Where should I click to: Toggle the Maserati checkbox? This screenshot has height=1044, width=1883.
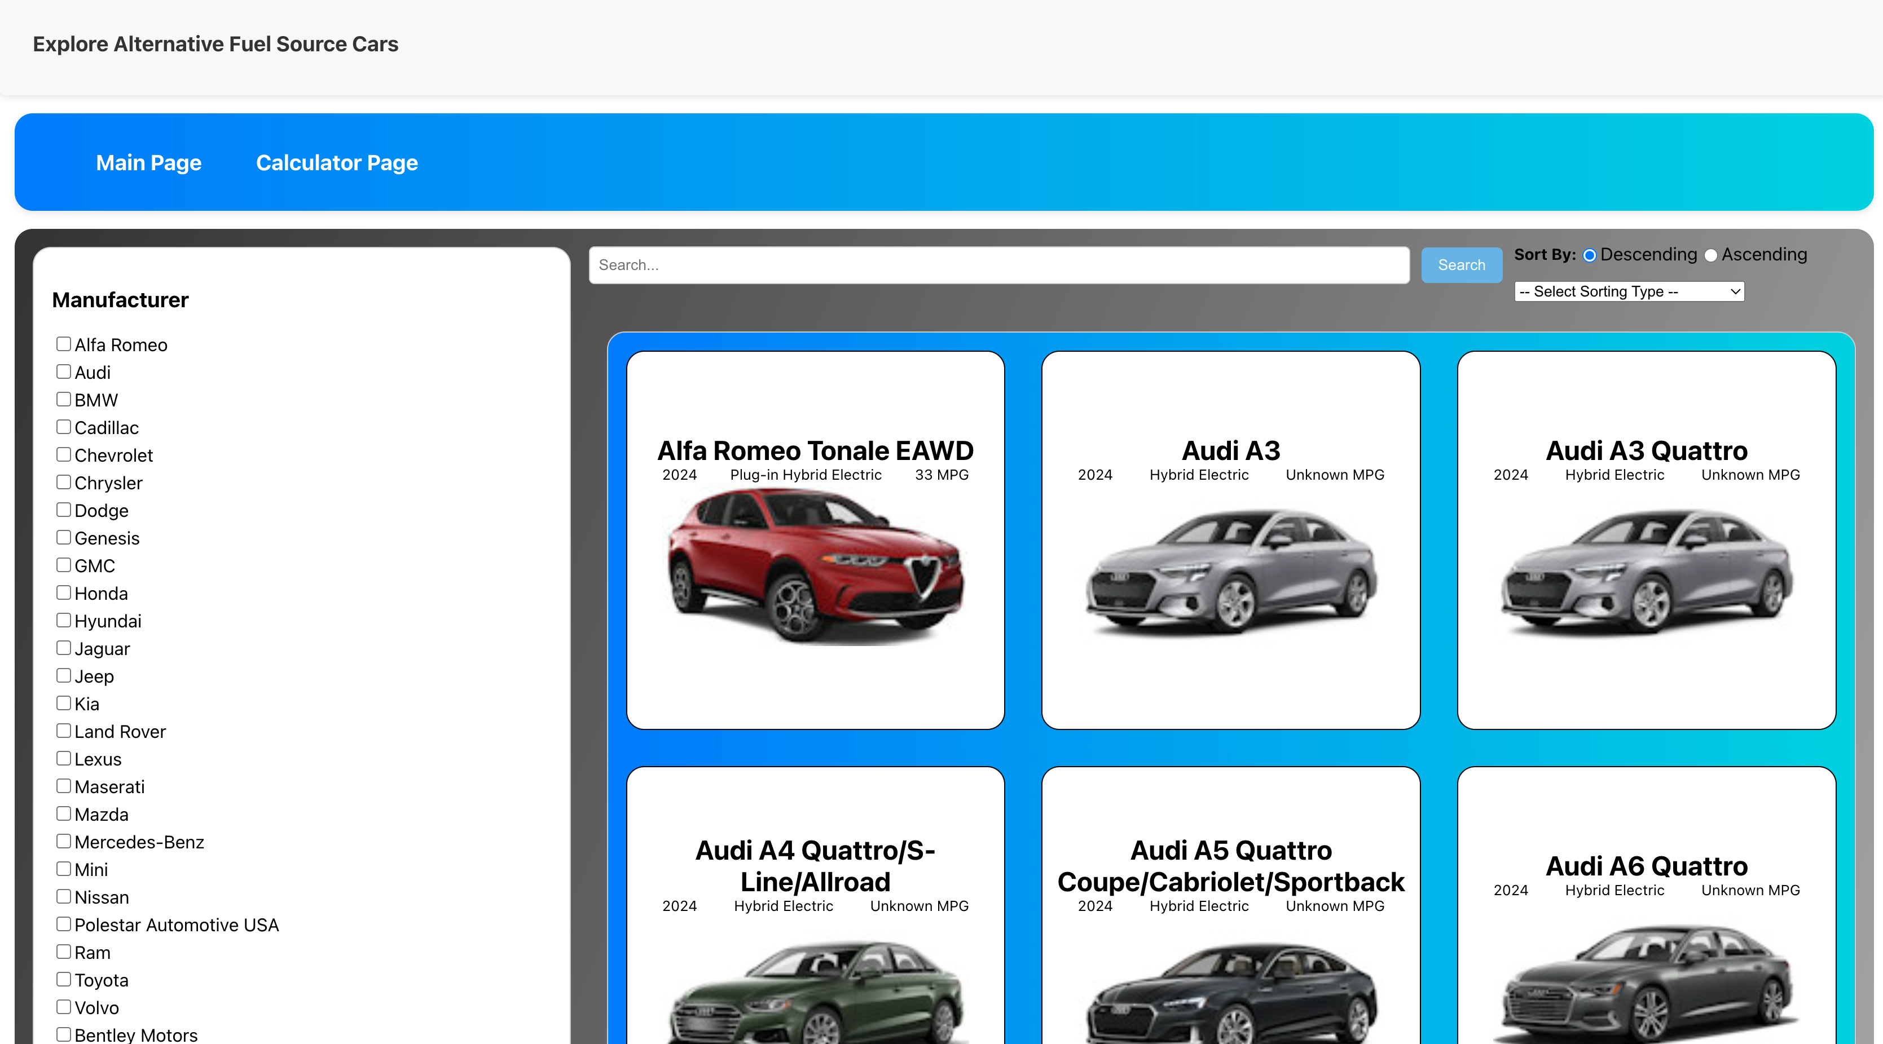64,786
